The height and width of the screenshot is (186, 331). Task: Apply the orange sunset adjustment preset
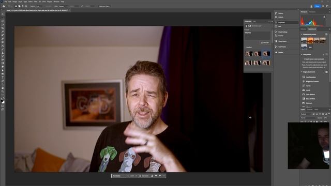(x=310, y=40)
